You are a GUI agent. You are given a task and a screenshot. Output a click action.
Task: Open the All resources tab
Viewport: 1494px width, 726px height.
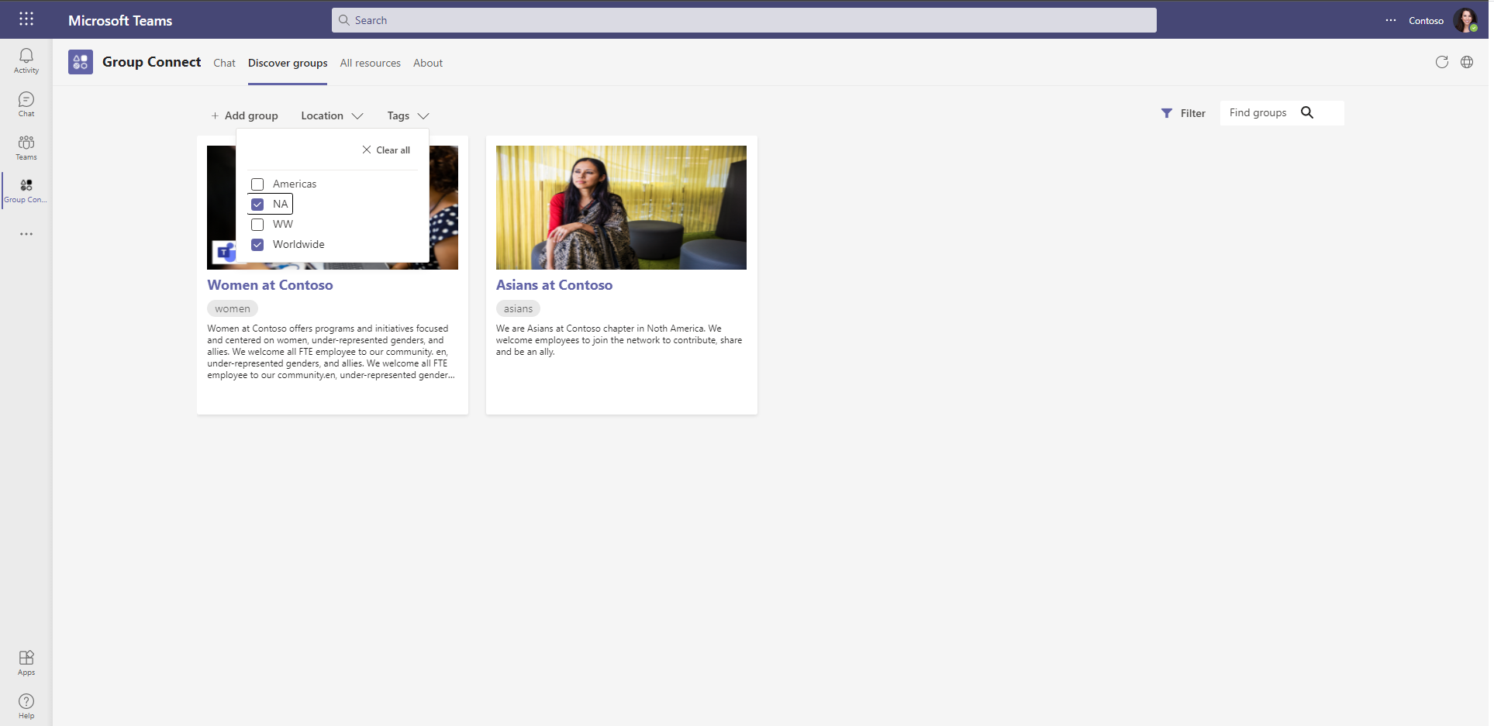(371, 63)
